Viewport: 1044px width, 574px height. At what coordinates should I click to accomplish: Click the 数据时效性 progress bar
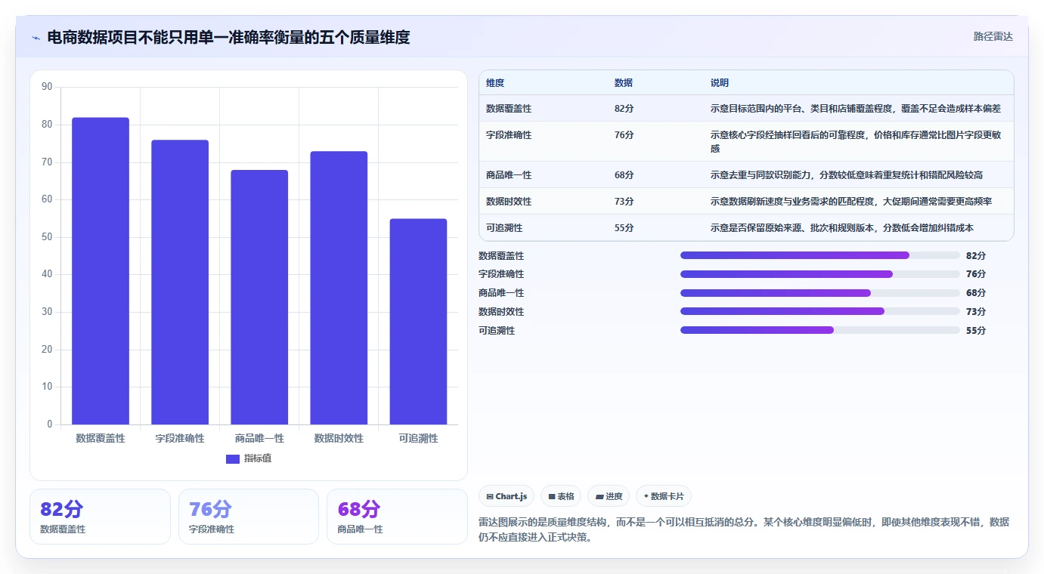[x=820, y=311]
